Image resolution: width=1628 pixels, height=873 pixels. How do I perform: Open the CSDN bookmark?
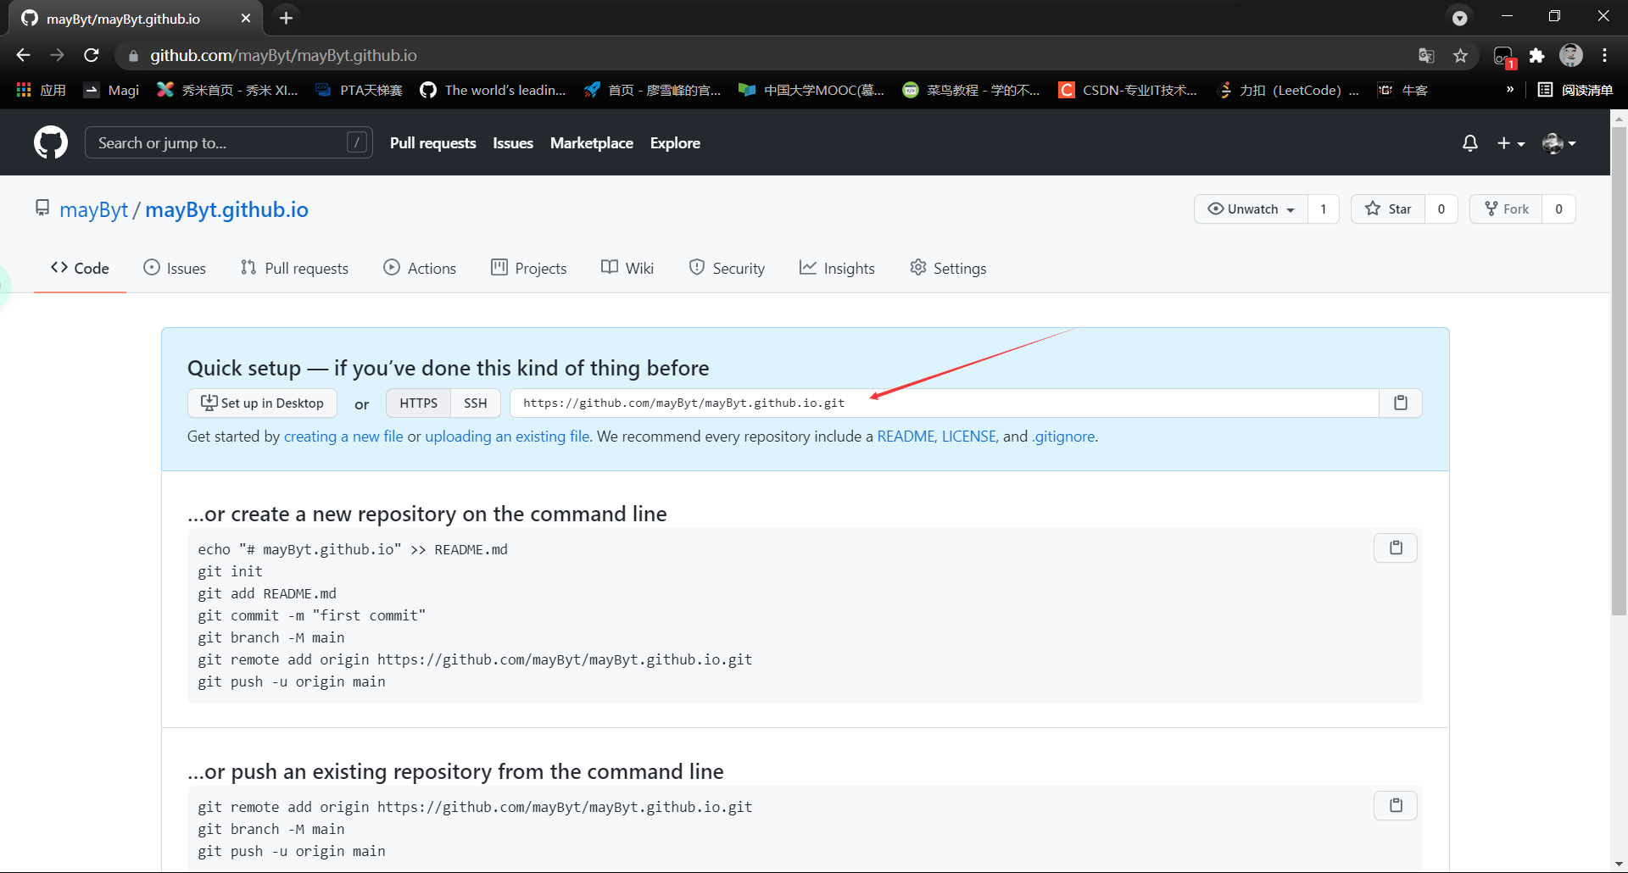pos(1128,90)
